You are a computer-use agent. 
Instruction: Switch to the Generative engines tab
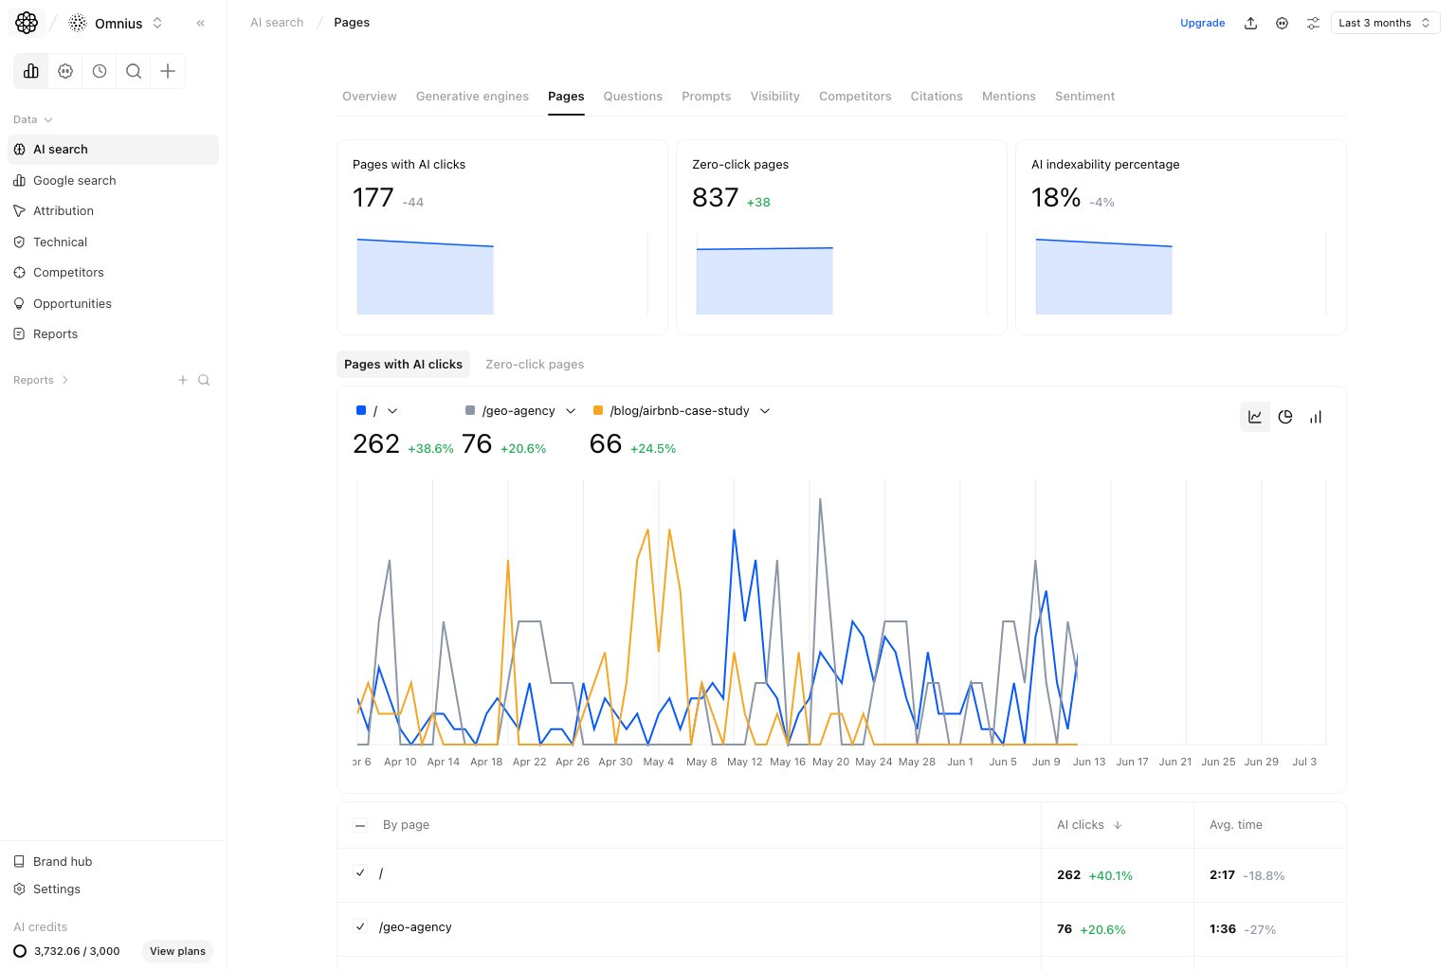tap(472, 97)
